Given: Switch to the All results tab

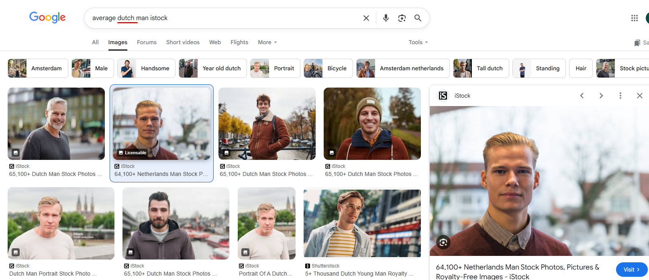Looking at the screenshot, I should (95, 42).
